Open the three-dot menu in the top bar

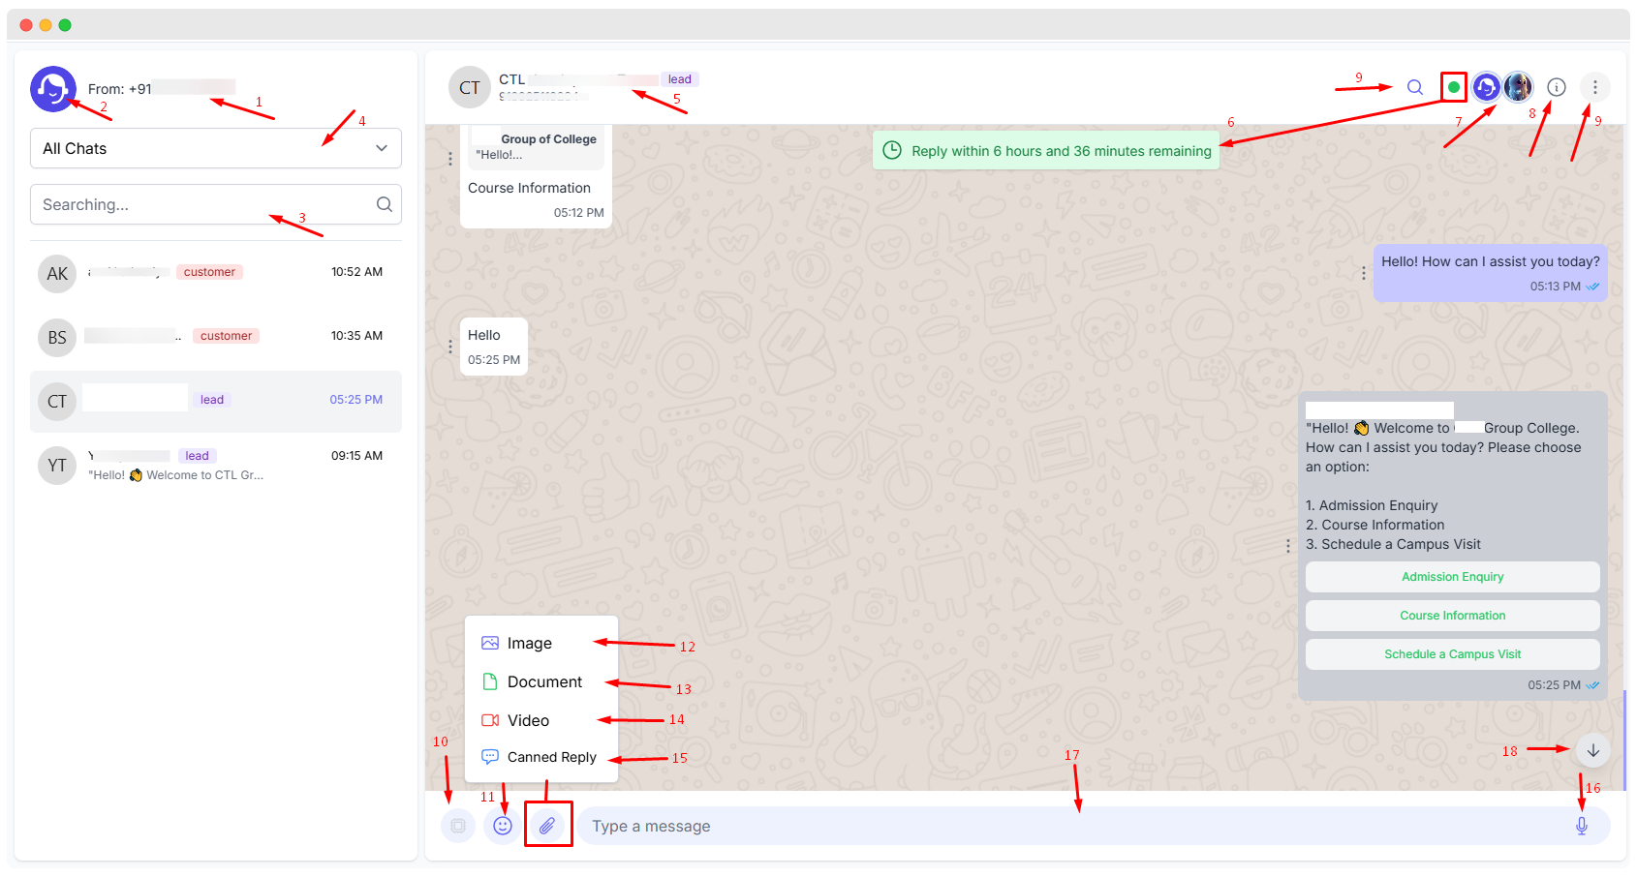(1594, 86)
